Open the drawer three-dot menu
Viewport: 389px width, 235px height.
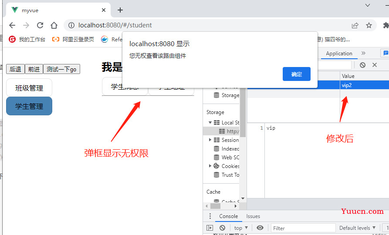(210, 216)
